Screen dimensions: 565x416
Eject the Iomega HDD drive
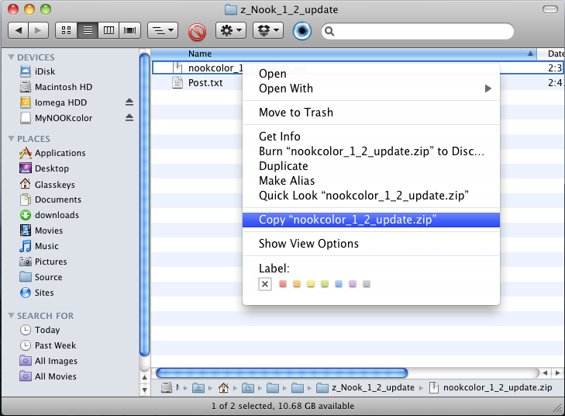click(x=129, y=102)
